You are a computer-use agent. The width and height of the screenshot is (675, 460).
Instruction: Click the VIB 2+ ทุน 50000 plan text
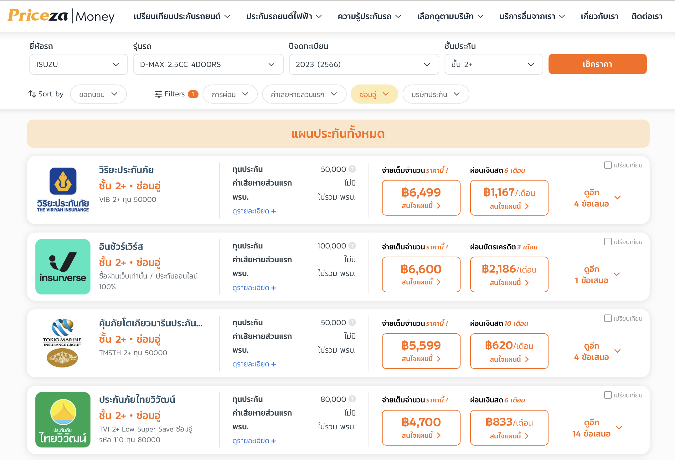127,200
